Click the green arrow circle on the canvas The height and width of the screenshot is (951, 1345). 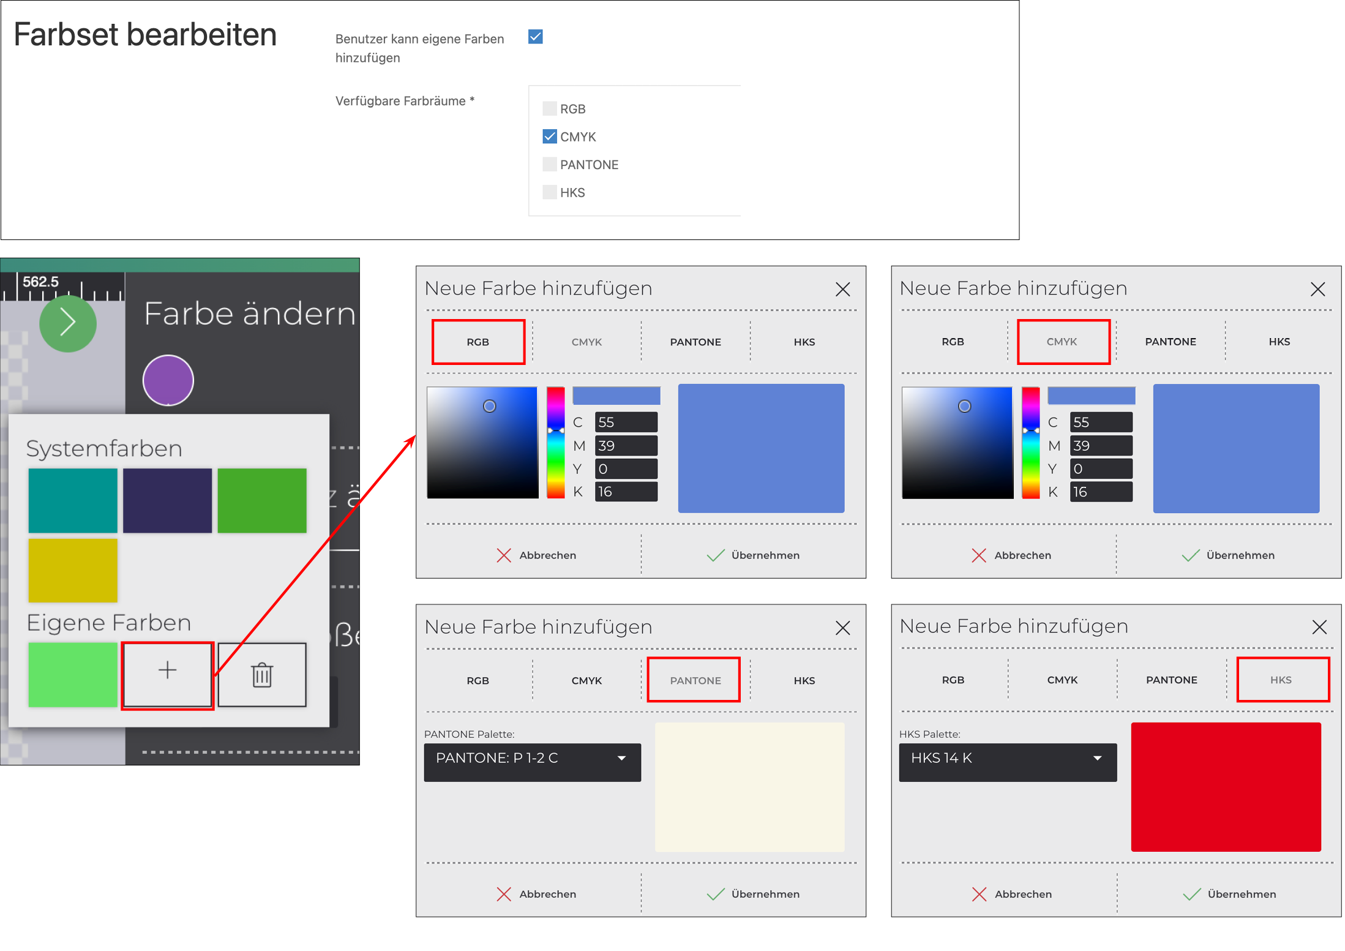[x=68, y=323]
